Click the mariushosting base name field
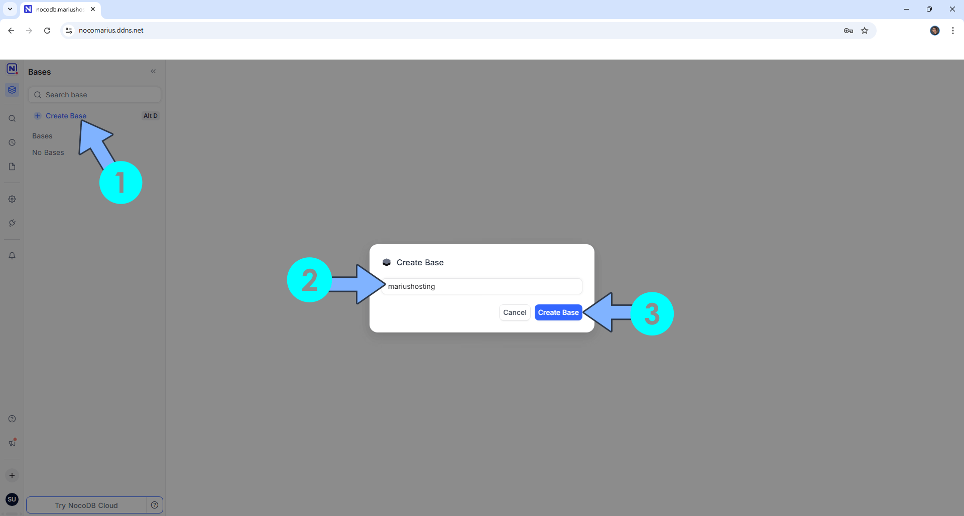Screen dimensions: 964x516 pyautogui.click(x=482, y=286)
